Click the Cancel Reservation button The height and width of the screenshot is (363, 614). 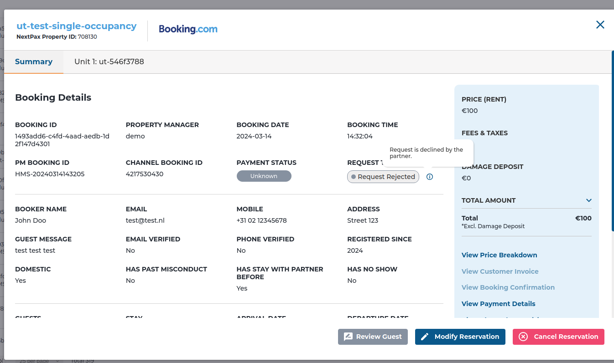[558, 337]
